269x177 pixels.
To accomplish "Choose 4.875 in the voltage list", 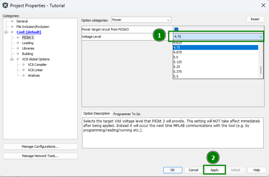I will [x=216, y=52].
